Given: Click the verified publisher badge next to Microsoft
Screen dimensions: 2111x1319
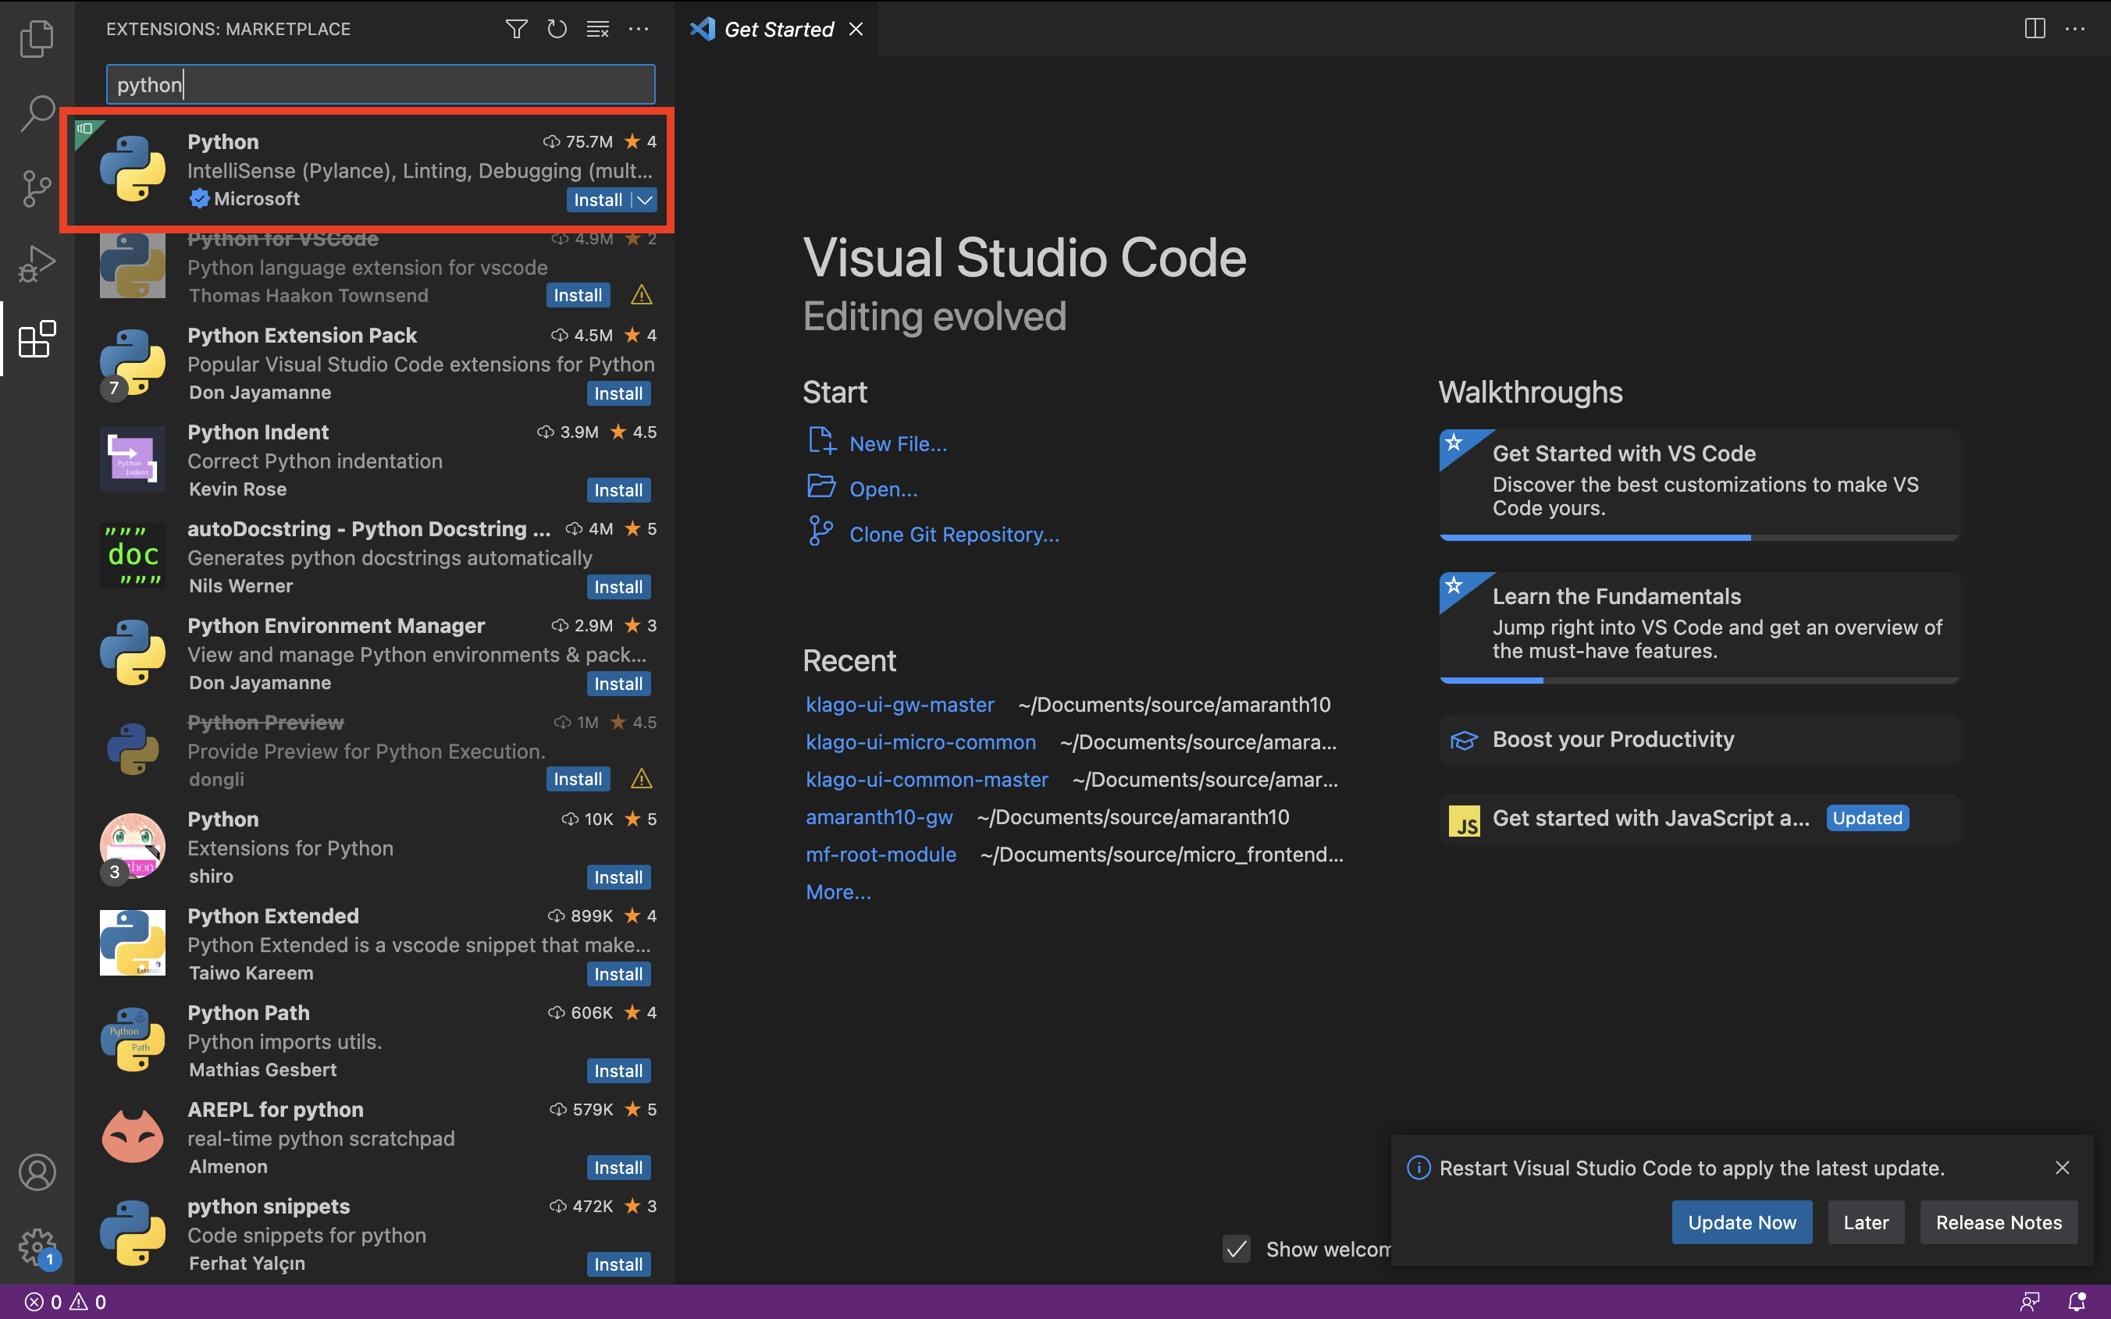Looking at the screenshot, I should [199, 199].
